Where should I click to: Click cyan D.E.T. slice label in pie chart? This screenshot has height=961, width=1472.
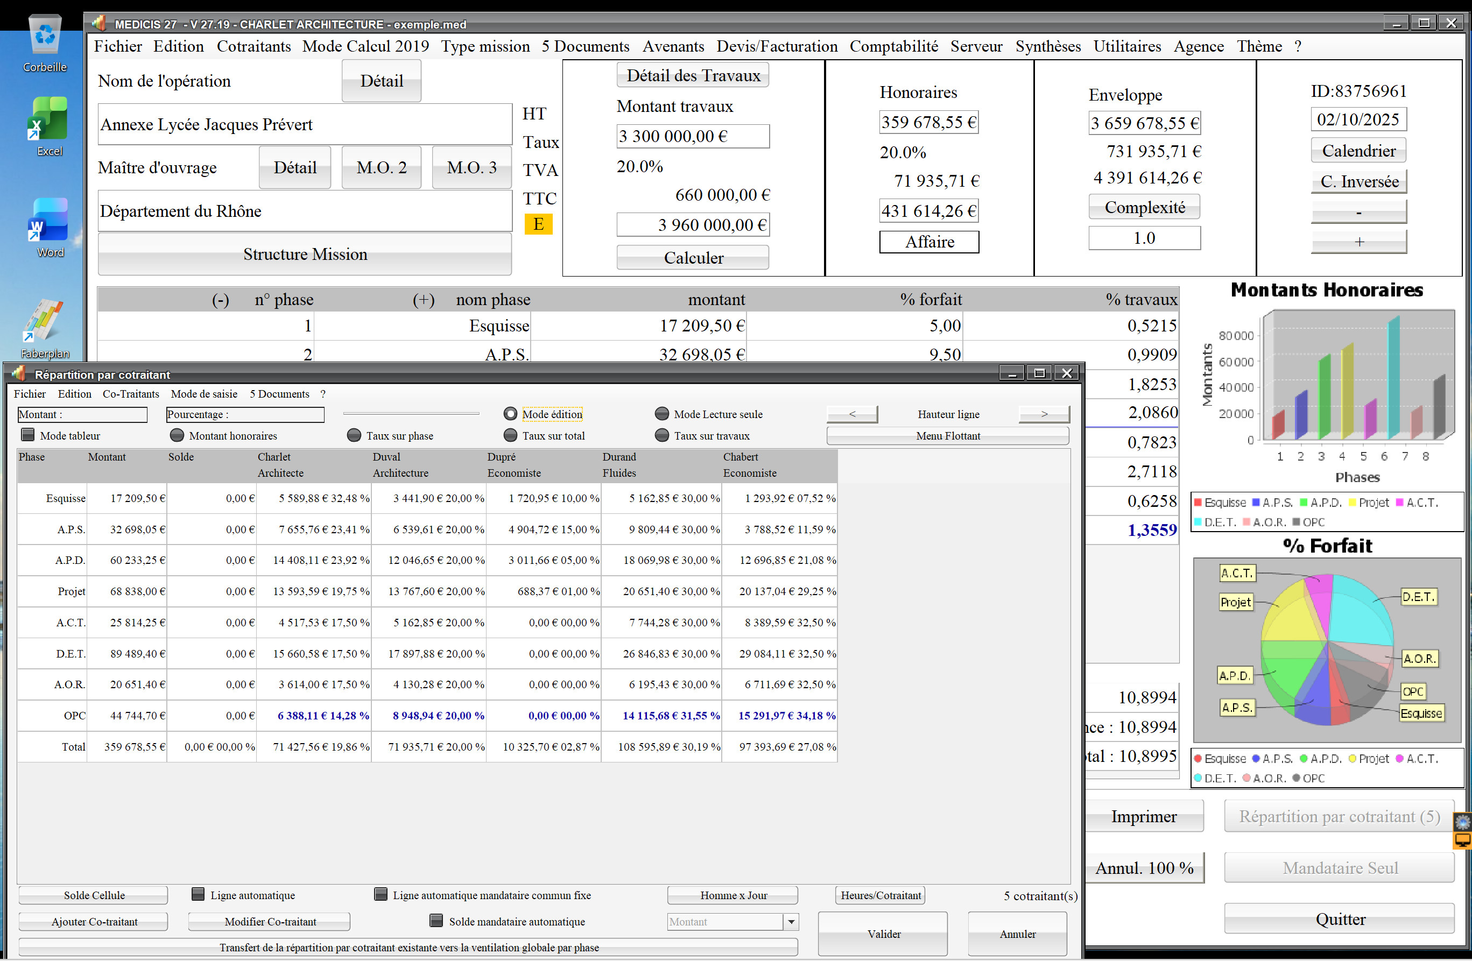(x=1418, y=597)
